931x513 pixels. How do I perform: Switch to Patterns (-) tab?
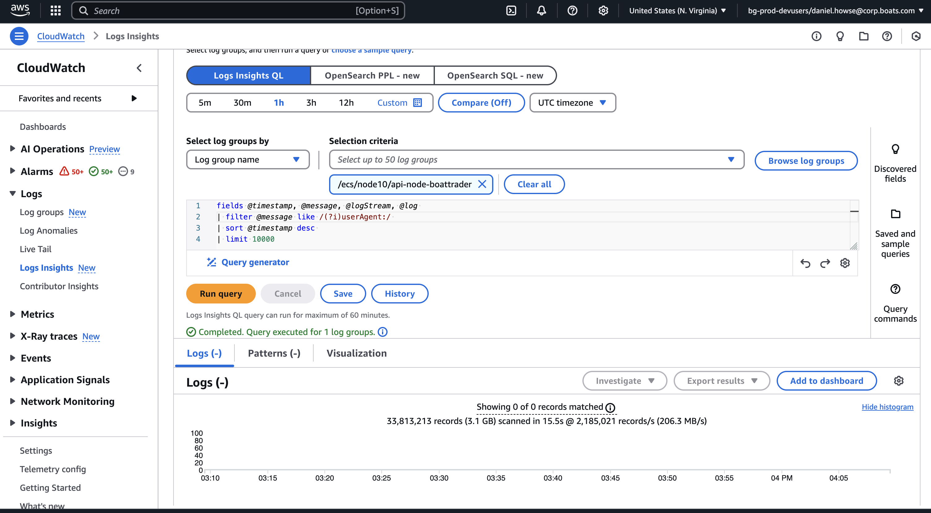coord(274,354)
